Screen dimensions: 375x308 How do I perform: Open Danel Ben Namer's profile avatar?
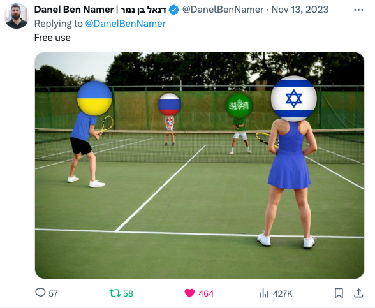(x=17, y=16)
